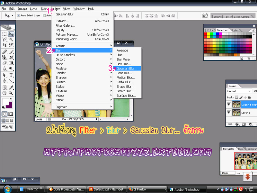This screenshot has height=193, width=257.
Task: Expand Distort filter submenu
Action: [83, 60]
